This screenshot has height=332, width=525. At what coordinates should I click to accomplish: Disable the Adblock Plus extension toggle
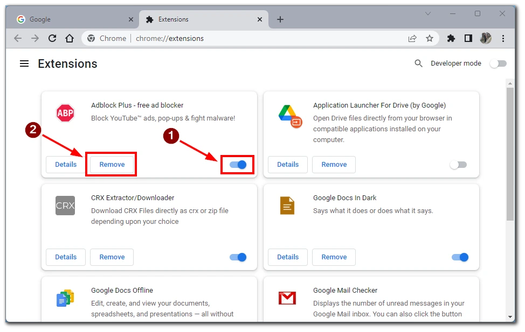[x=238, y=165]
